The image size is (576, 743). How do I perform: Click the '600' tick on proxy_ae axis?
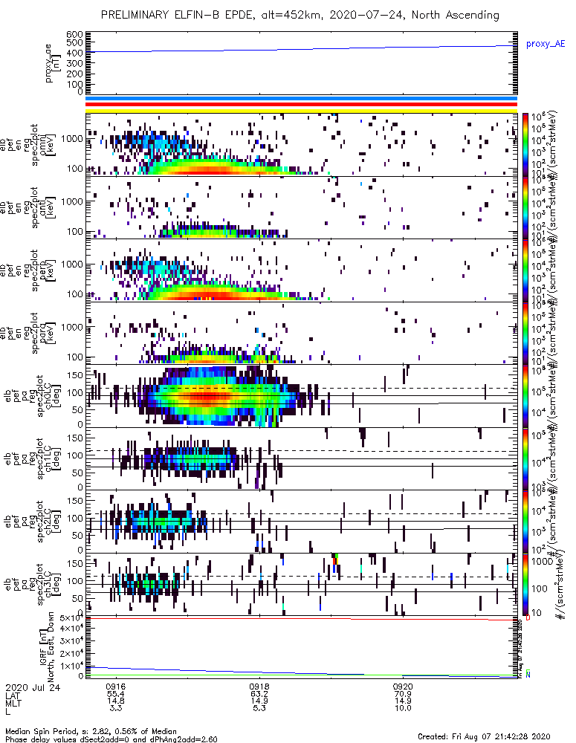coord(74,35)
